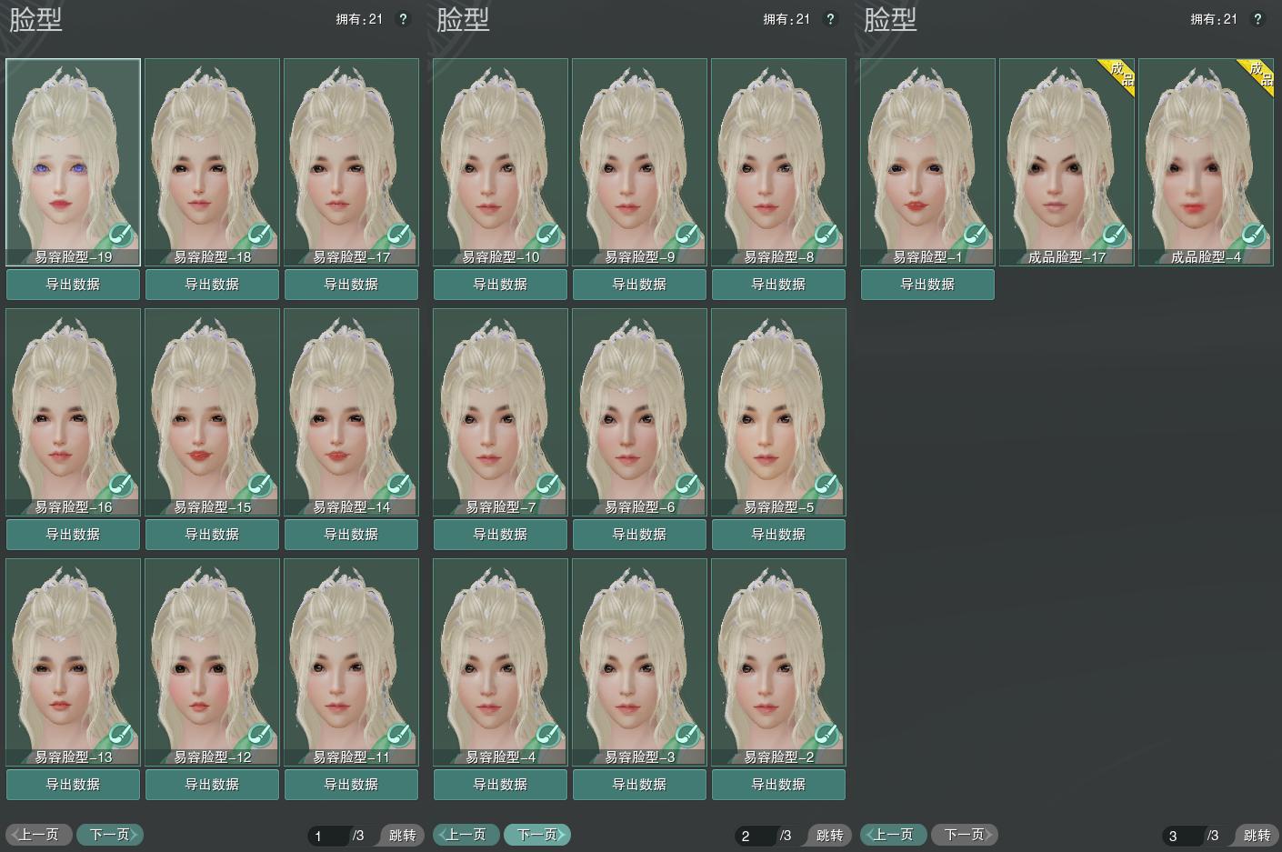The image size is (1282, 852).
Task: Click the brush icon on 易容脸型-9
Action: (688, 236)
